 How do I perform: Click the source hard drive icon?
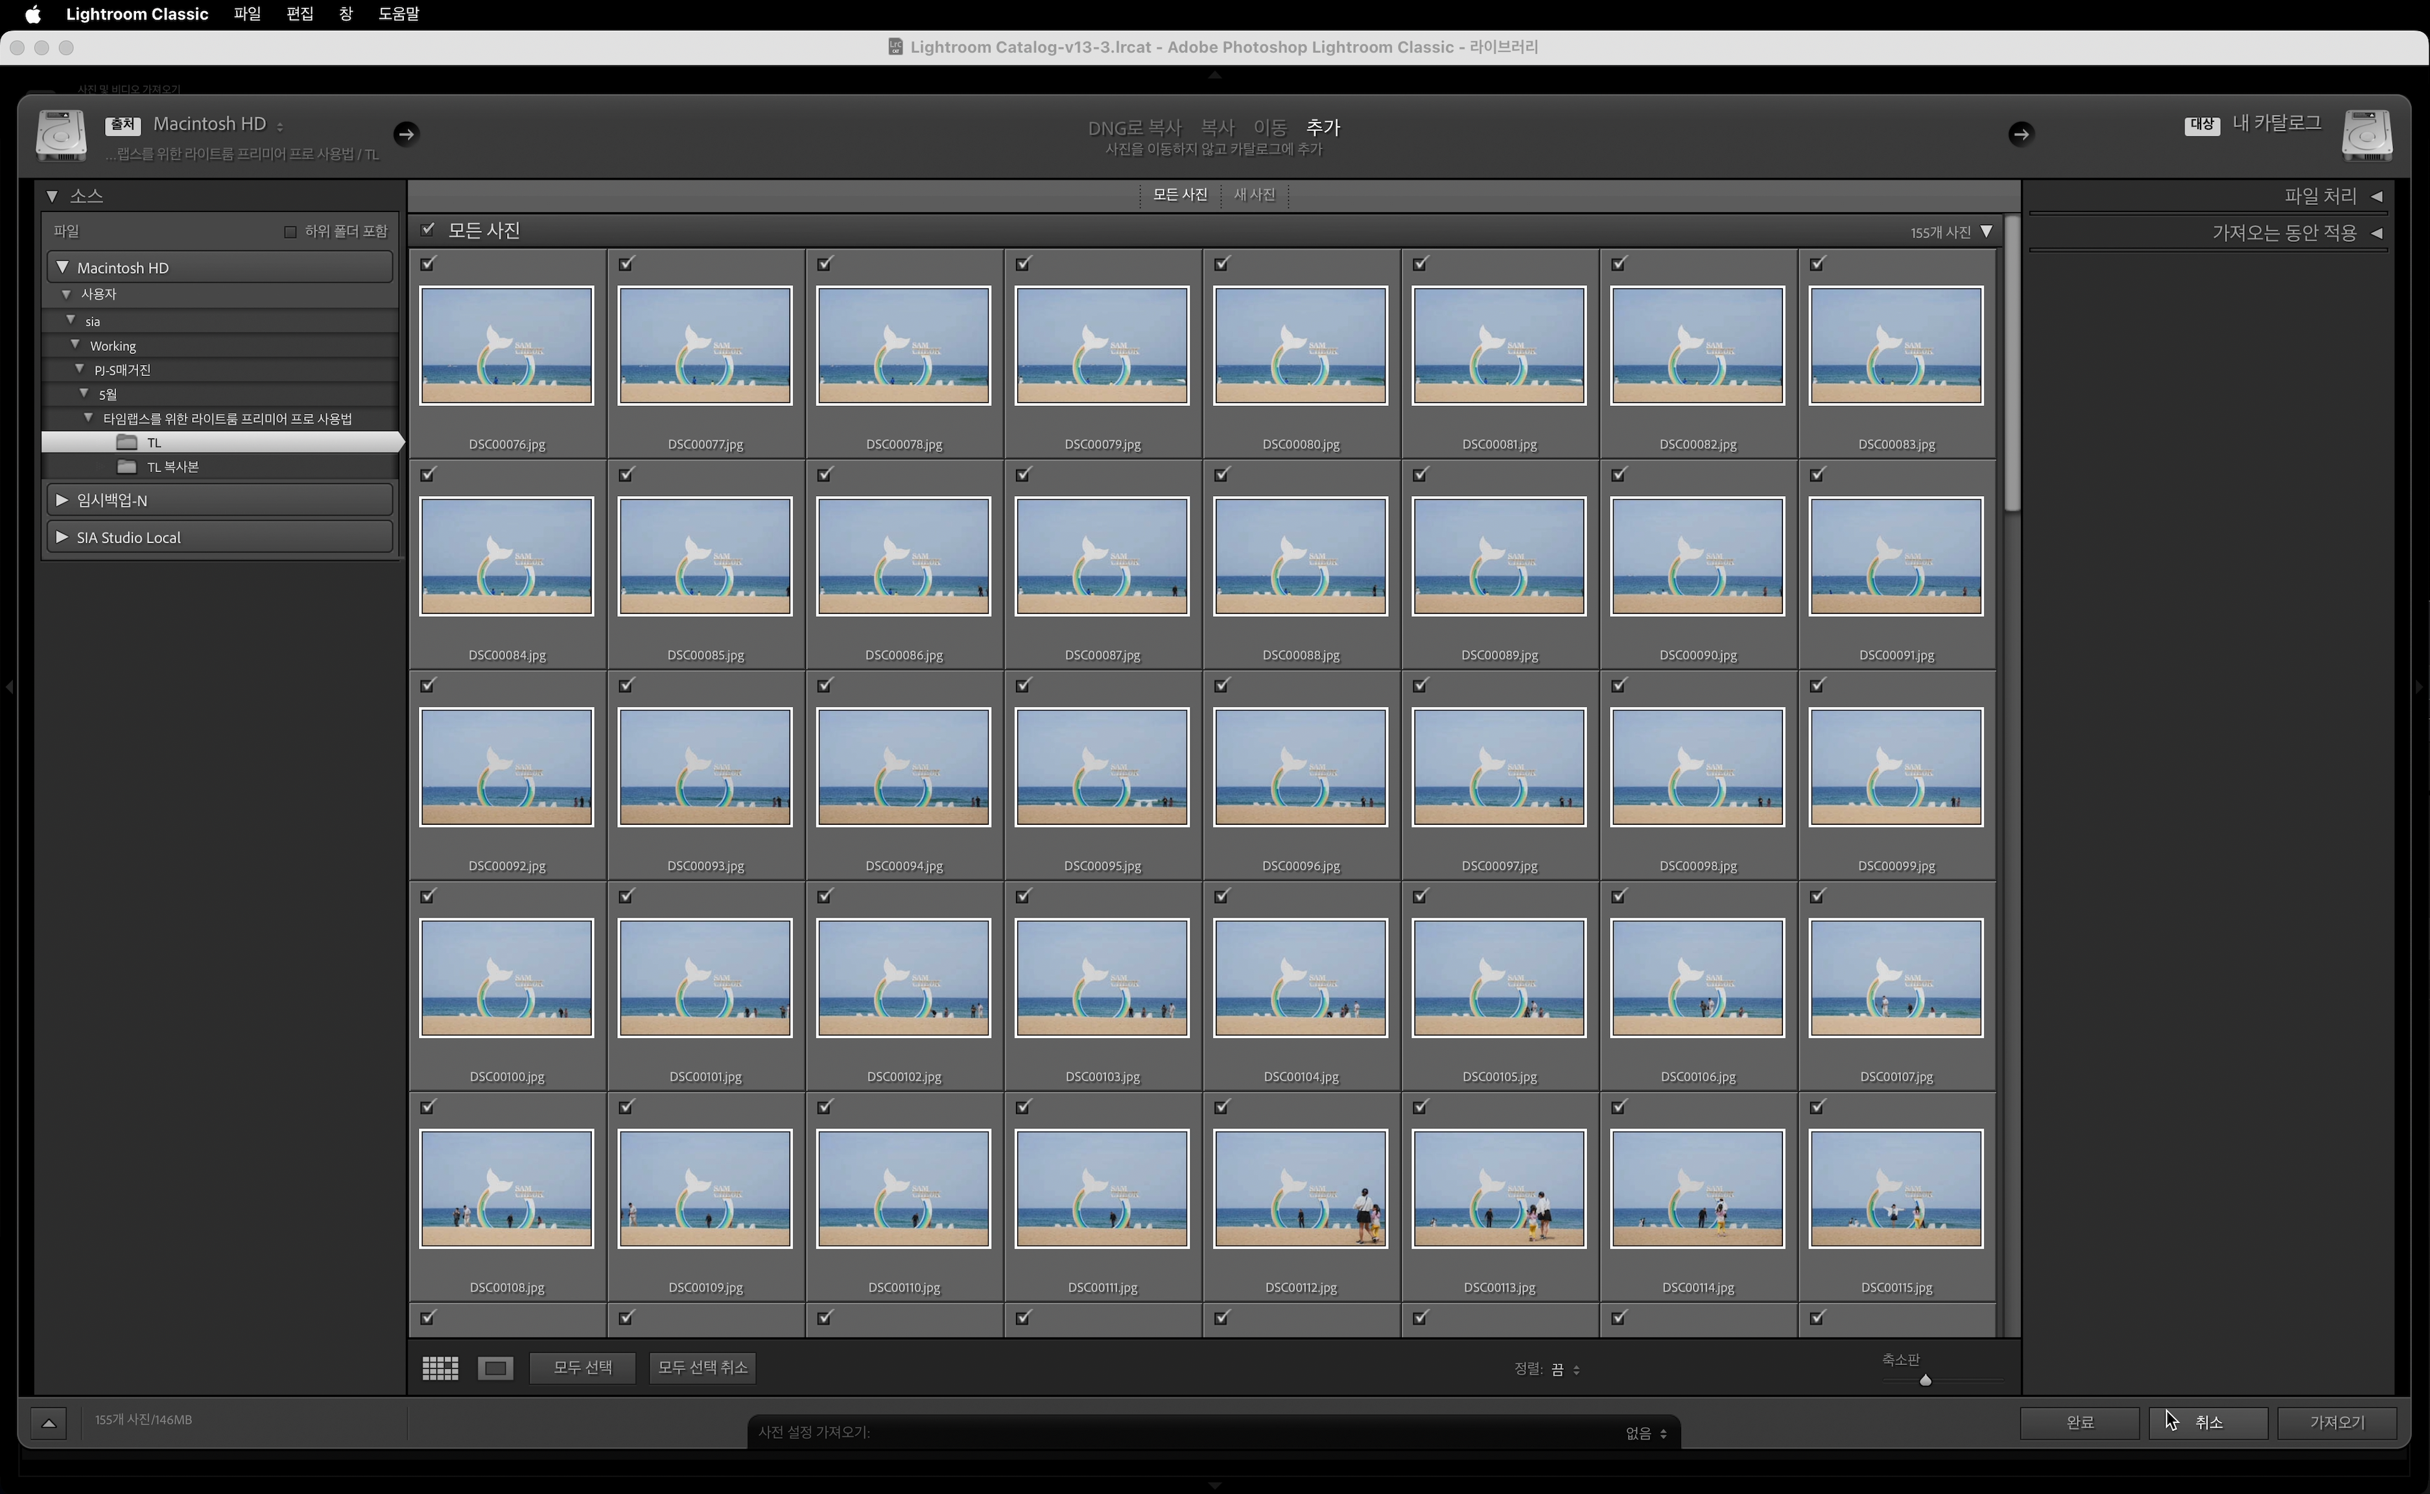tap(61, 134)
